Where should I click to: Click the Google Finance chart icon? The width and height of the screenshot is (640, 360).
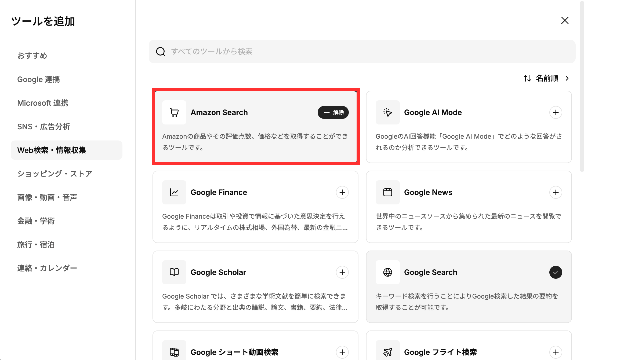[174, 192]
